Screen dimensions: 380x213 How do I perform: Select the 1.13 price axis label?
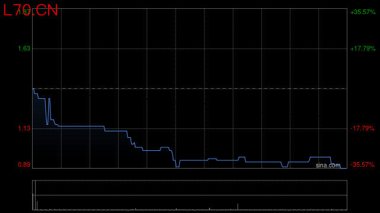pos(24,128)
